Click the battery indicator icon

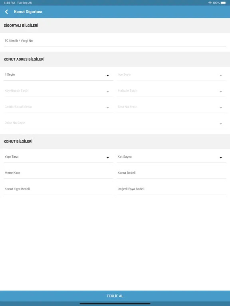pos(224,3)
